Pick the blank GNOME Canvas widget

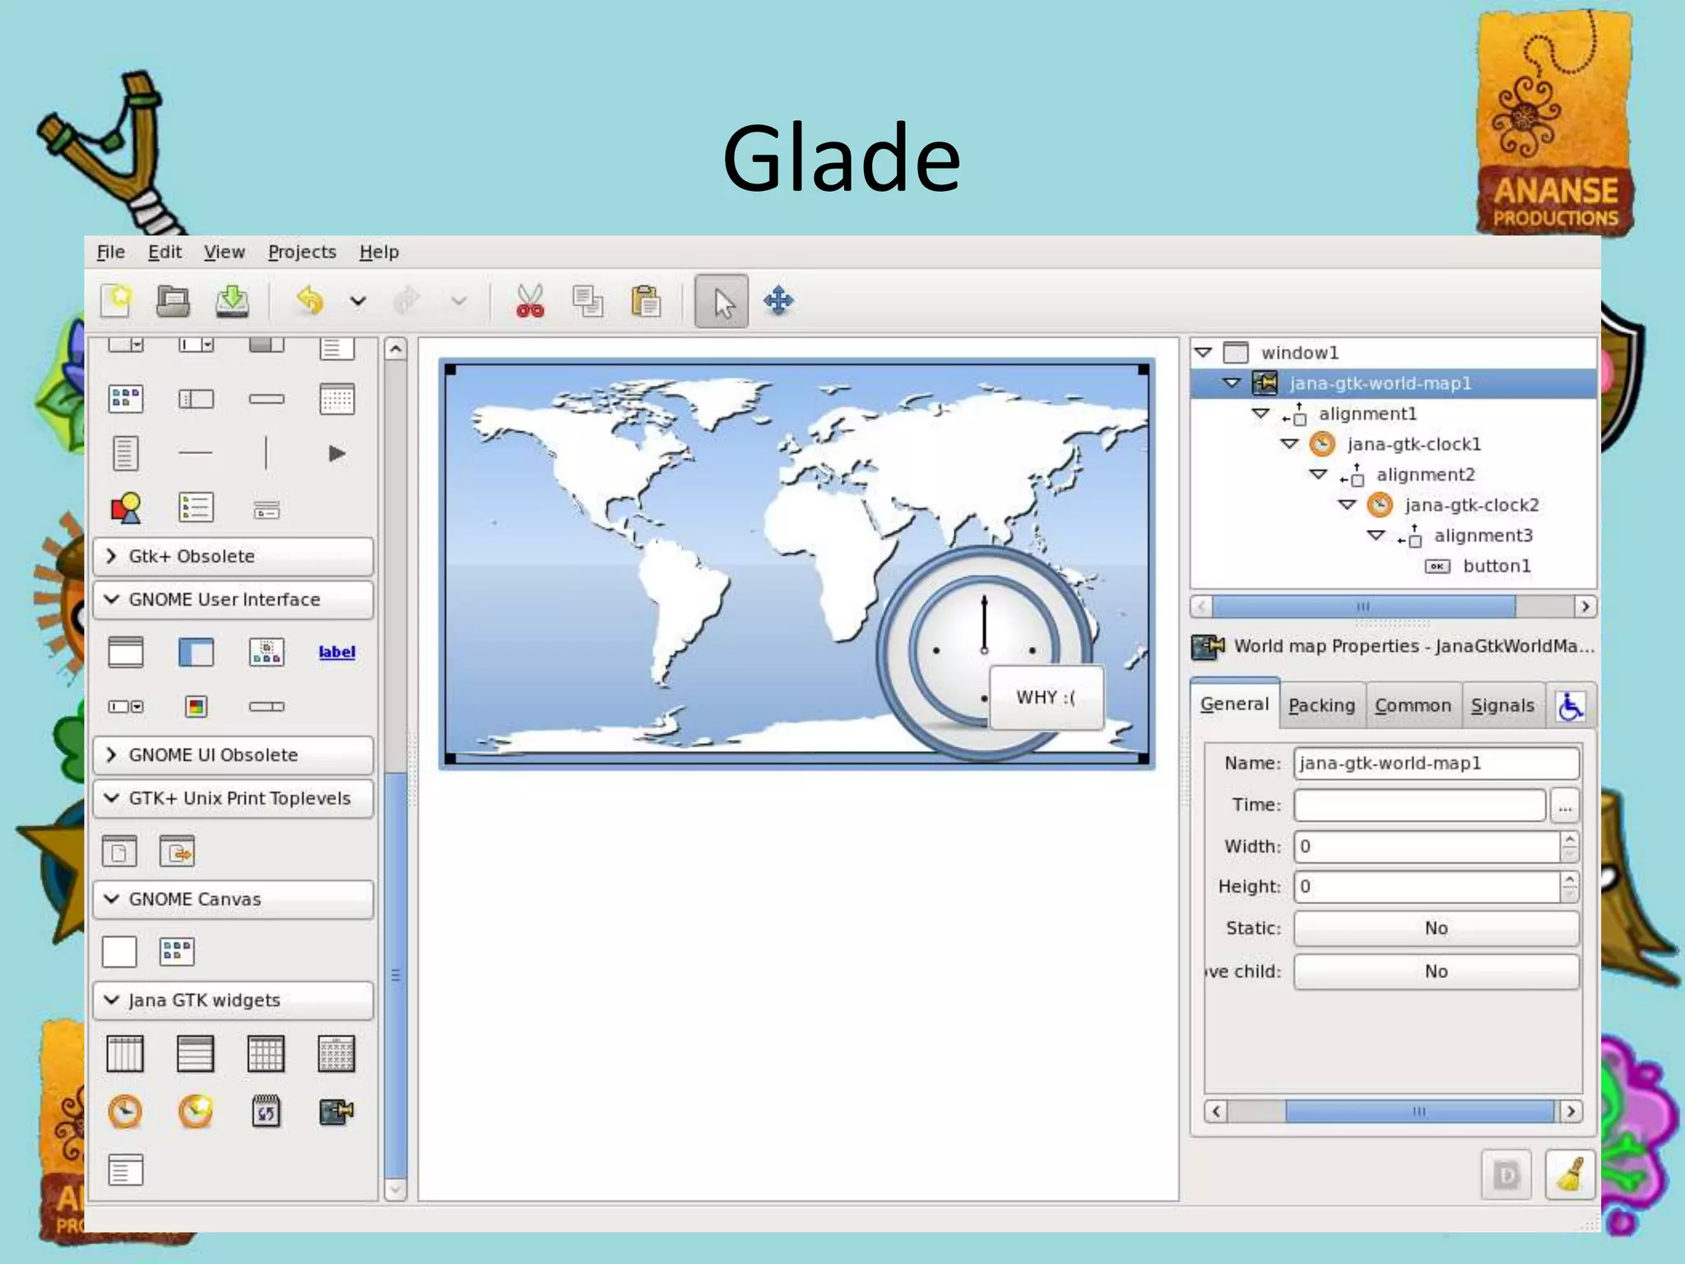click(x=119, y=952)
